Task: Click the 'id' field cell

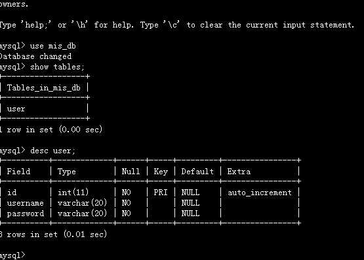Action: tap(12, 193)
